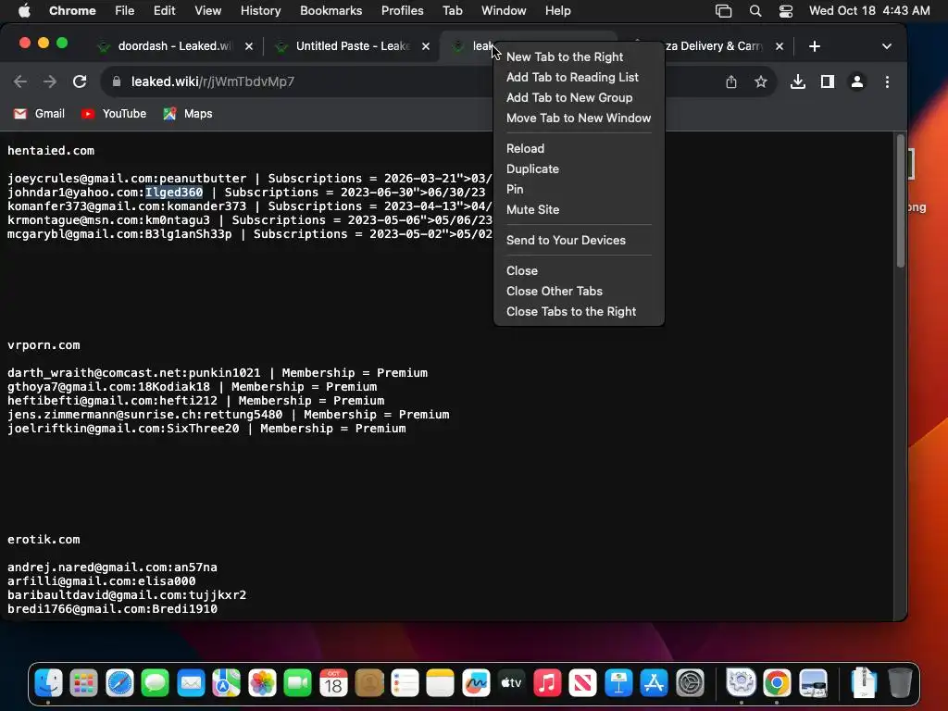Open the History menu
This screenshot has width=948, height=711.
[x=260, y=11]
